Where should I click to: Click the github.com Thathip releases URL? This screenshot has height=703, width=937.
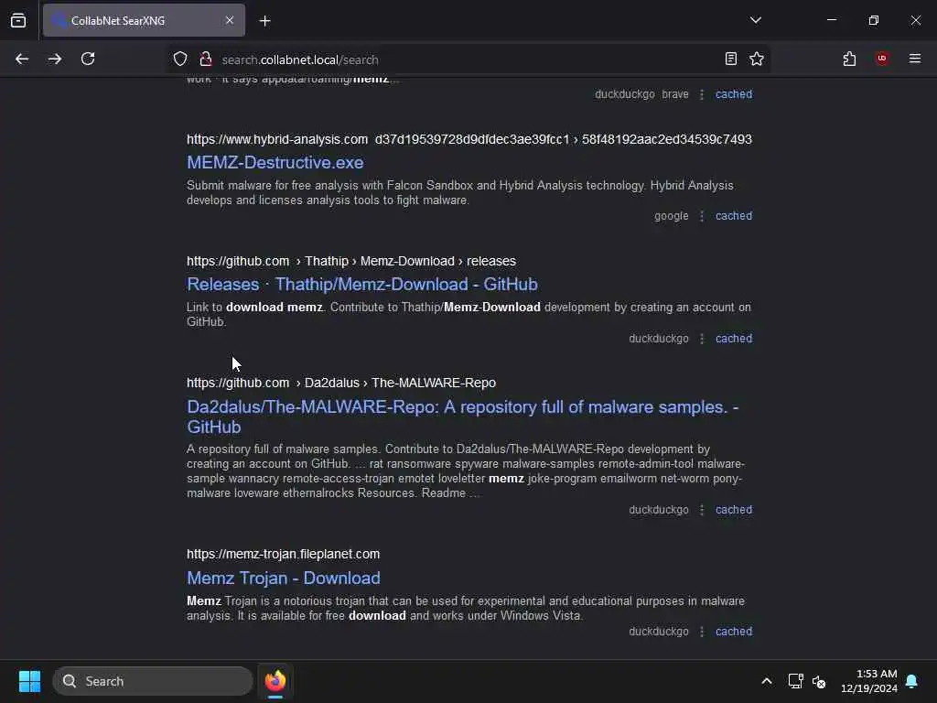pos(350,261)
